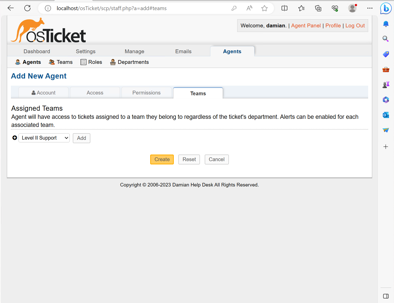Open notifications via the bell icon
The height and width of the screenshot is (303, 394).
386,24
